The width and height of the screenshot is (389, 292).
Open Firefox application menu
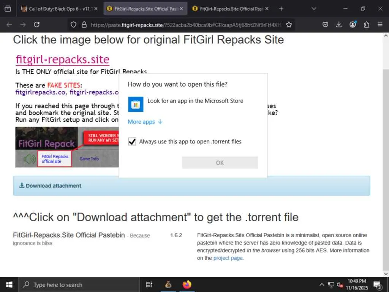(x=380, y=25)
